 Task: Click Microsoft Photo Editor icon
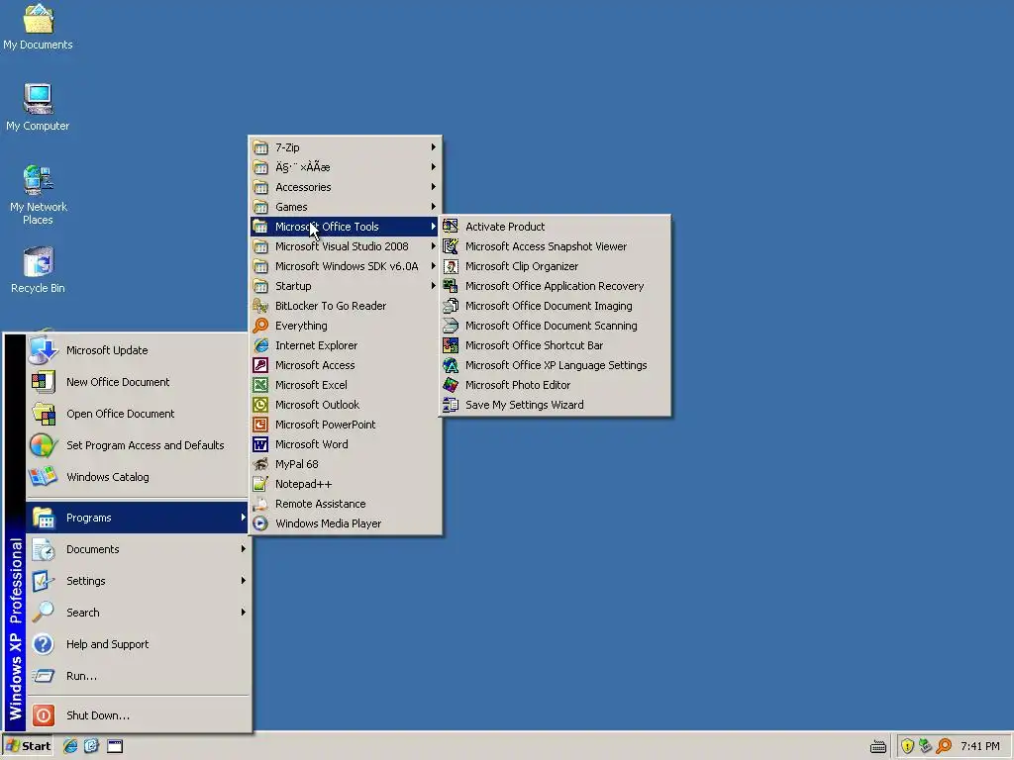(451, 385)
